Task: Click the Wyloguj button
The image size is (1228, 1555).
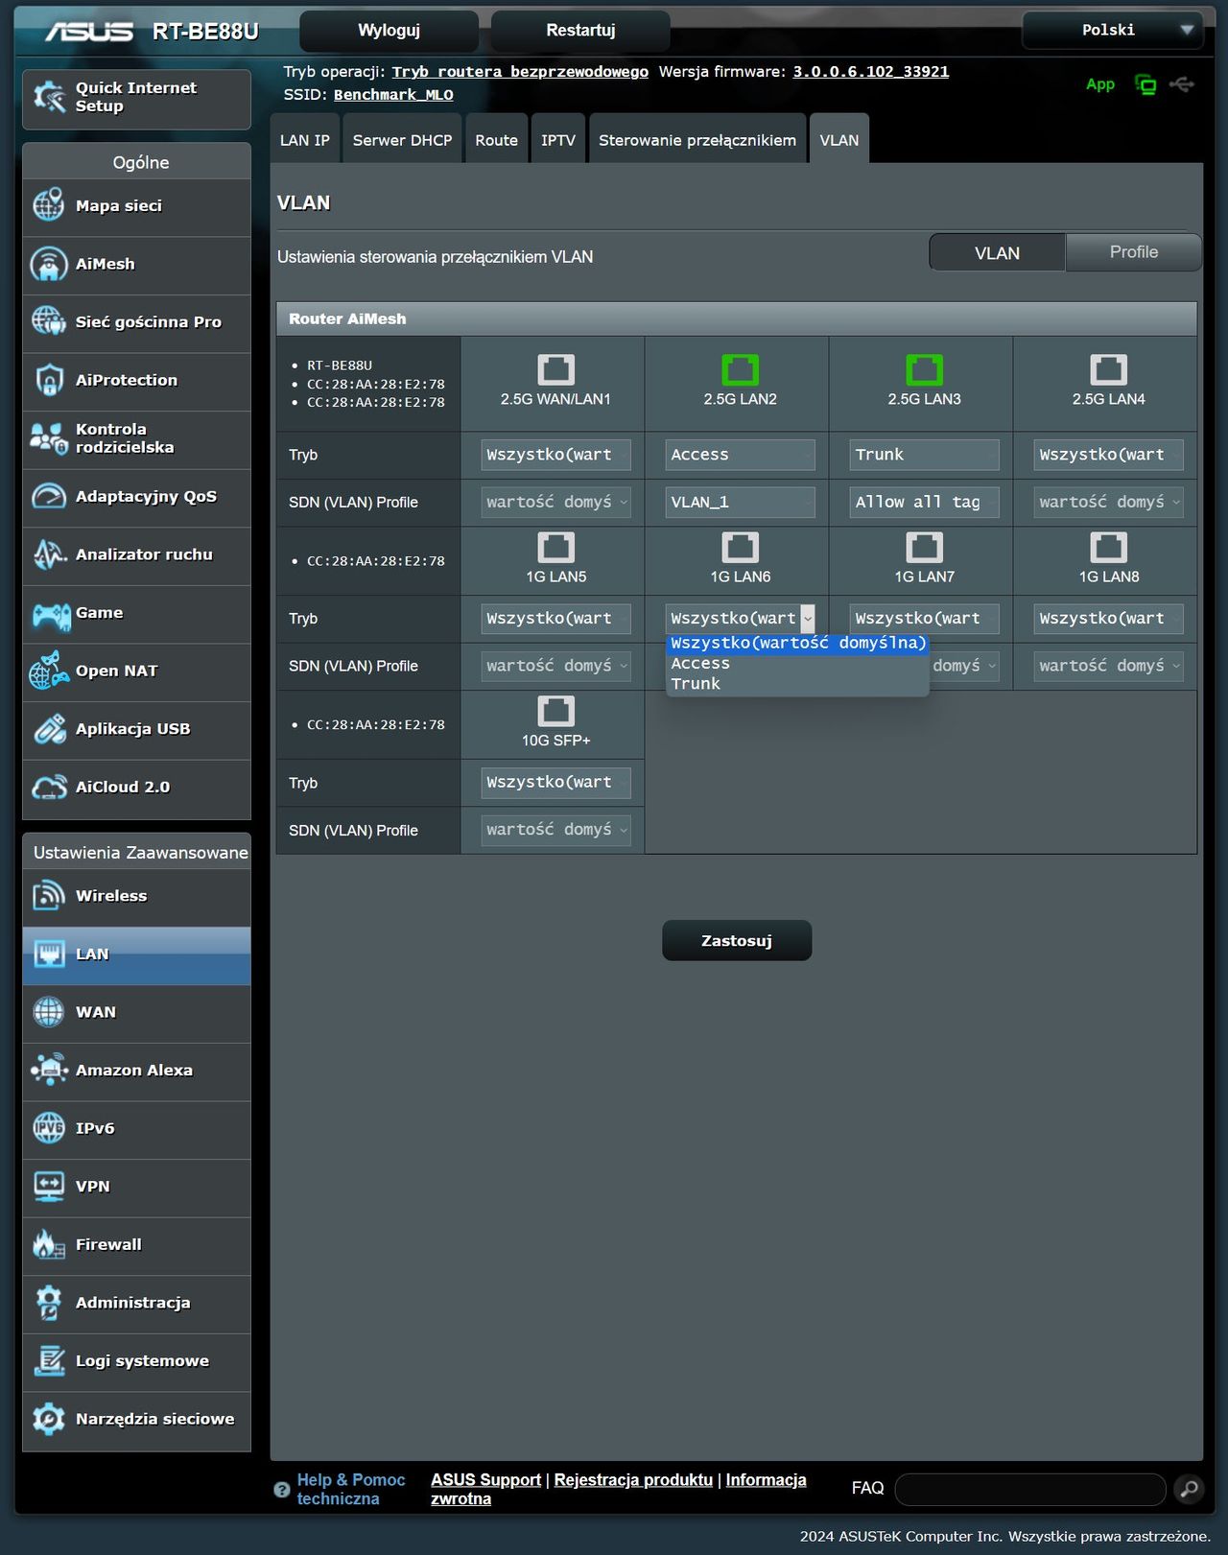Action: click(389, 31)
